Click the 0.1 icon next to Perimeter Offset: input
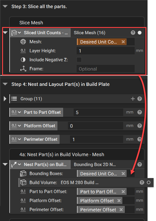Image resolution: width=156 pixels, height=221 pixels. pos(23,210)
